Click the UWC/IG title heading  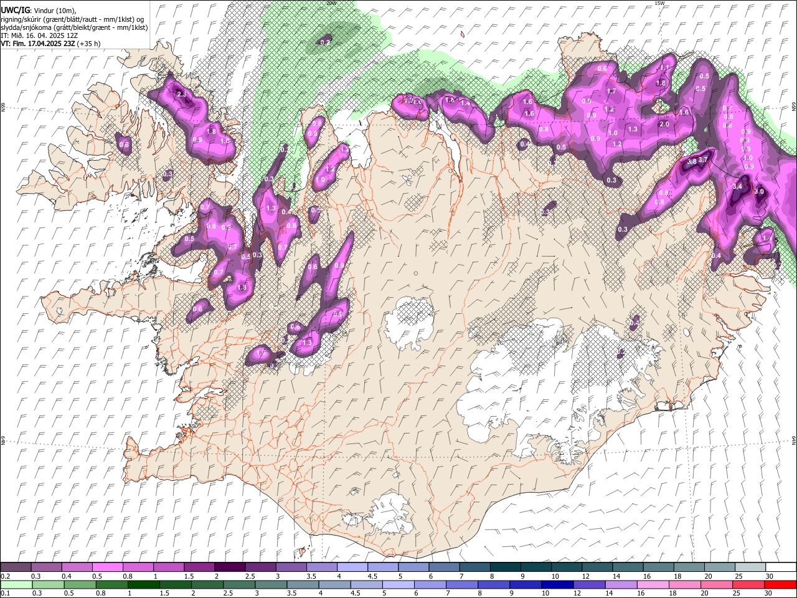click(x=14, y=11)
